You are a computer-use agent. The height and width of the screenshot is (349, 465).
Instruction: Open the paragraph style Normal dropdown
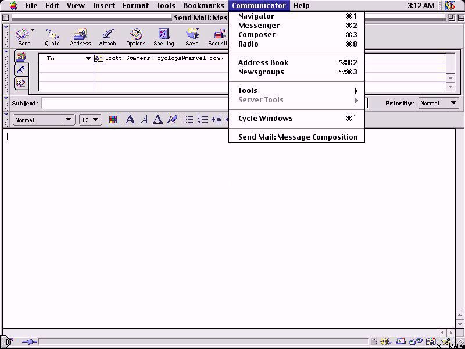pos(44,120)
